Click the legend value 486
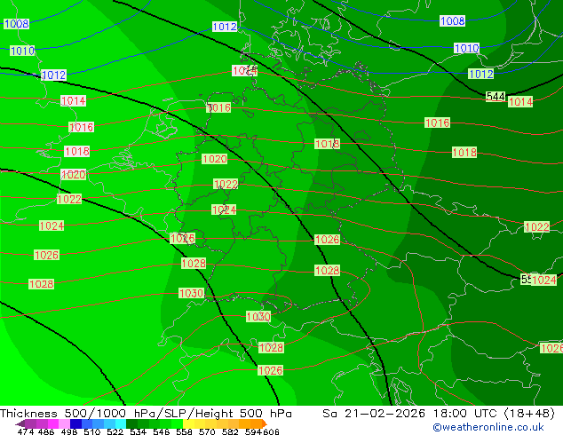This screenshot has height=435, width=563. click(x=46, y=431)
